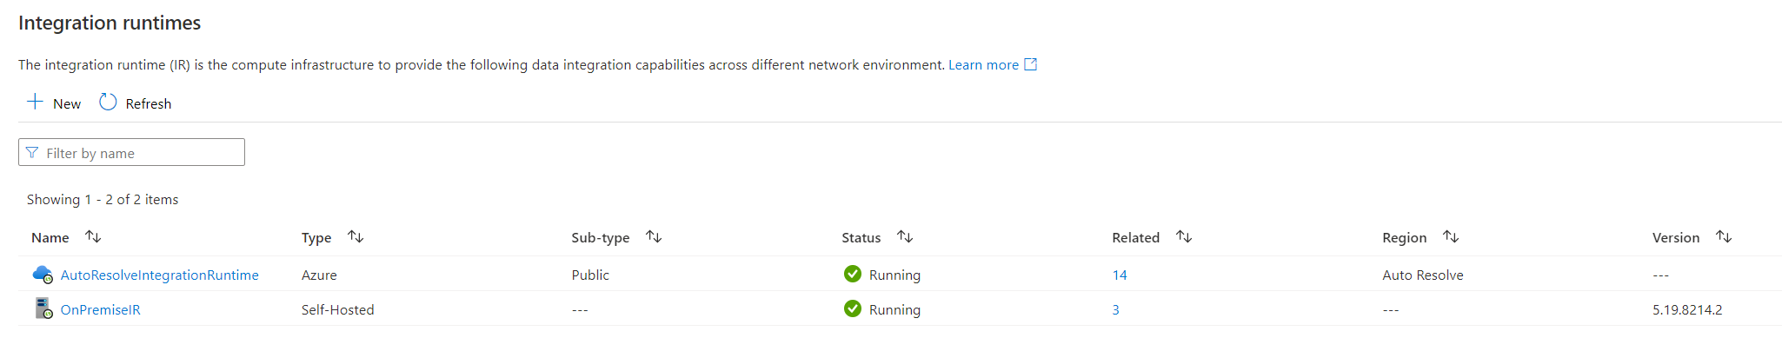Sort by Sub-type column arrows

point(654,236)
